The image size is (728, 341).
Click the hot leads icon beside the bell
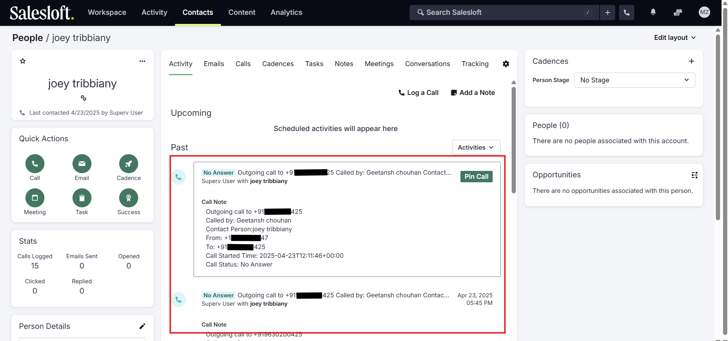pyautogui.click(x=678, y=13)
